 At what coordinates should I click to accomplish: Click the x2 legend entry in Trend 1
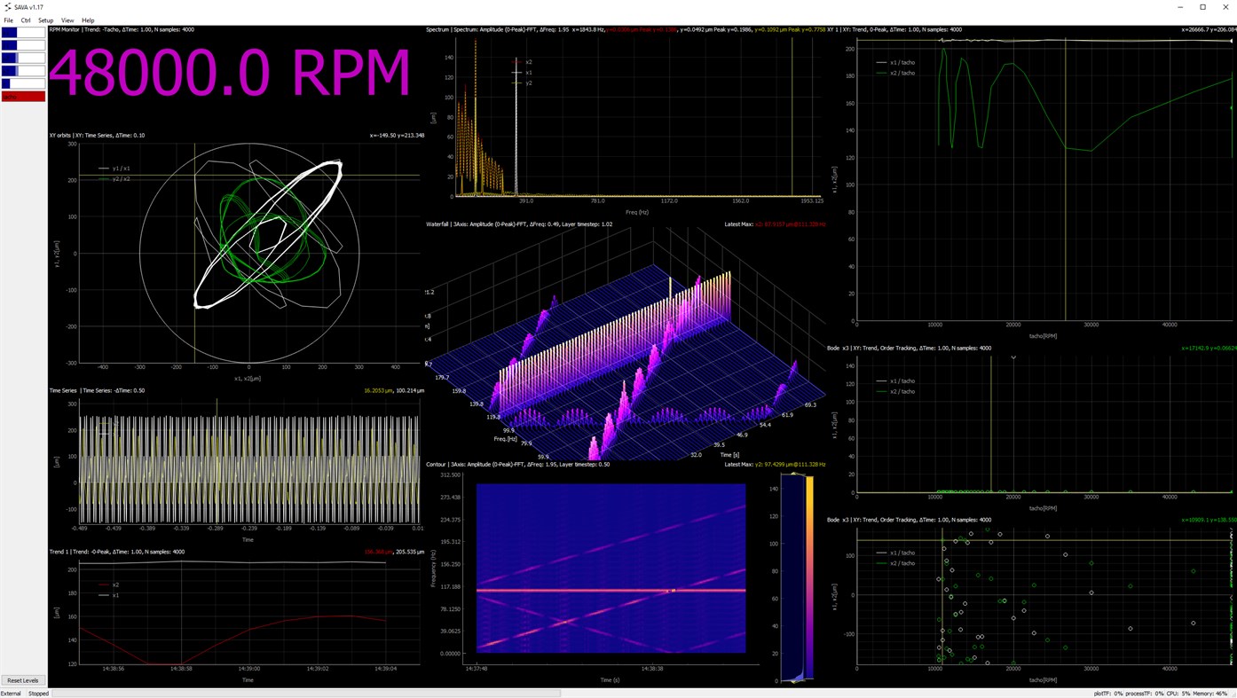(109, 584)
